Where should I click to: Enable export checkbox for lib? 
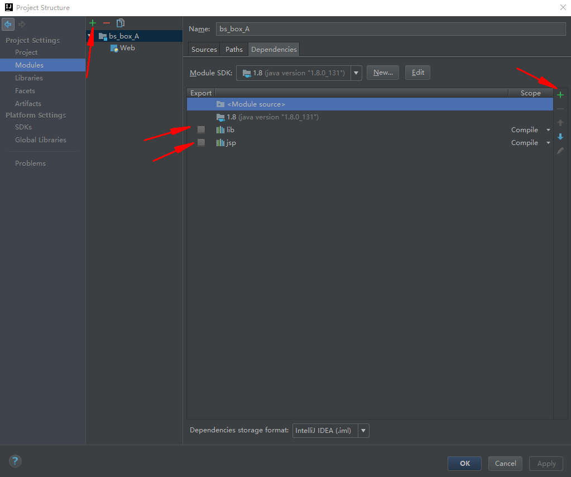[x=201, y=129]
